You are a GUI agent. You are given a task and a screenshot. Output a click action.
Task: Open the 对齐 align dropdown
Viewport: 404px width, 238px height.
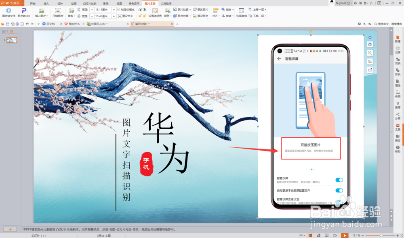(216, 16)
